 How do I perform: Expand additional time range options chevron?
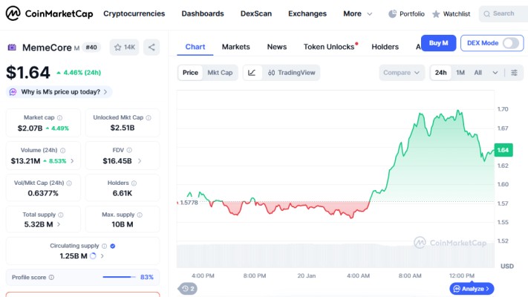pos(495,73)
